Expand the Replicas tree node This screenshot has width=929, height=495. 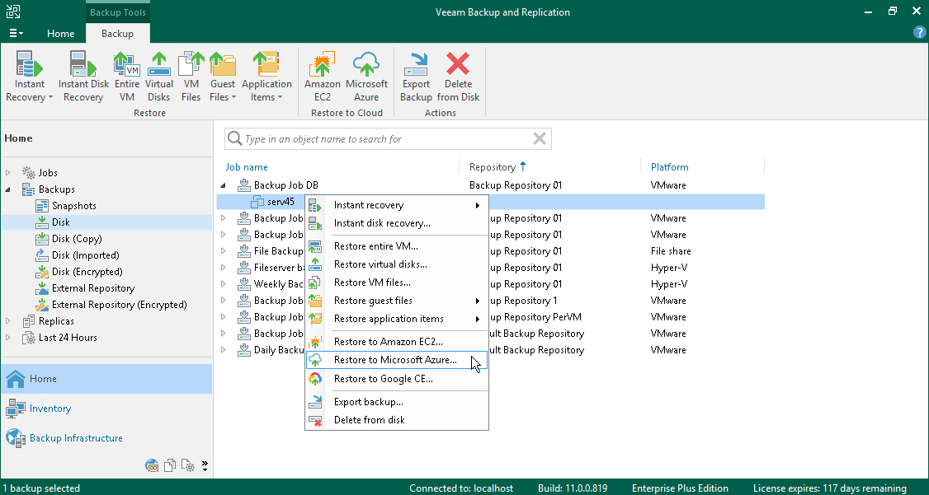tap(7, 321)
